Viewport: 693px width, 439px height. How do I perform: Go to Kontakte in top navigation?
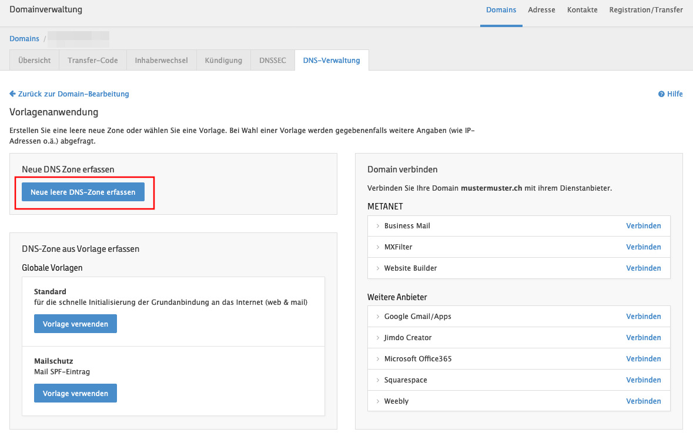[582, 10]
